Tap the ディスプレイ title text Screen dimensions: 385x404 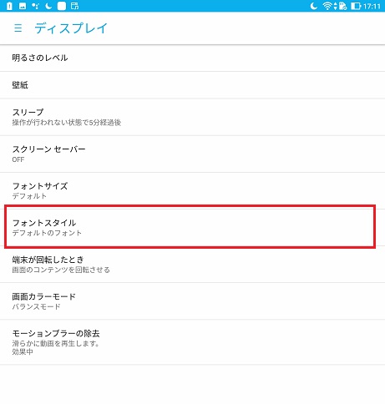71,28
